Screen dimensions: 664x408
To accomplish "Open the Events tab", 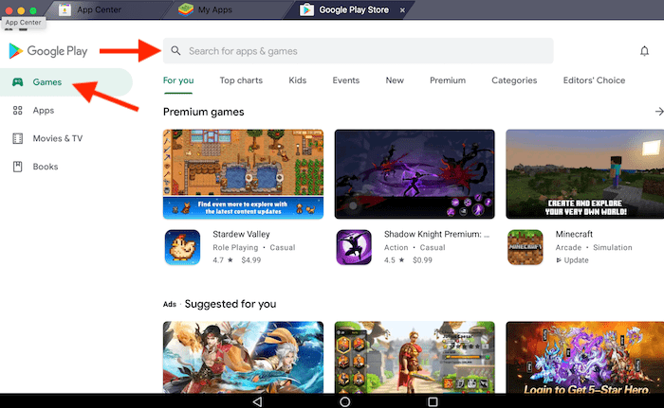I will coord(346,80).
